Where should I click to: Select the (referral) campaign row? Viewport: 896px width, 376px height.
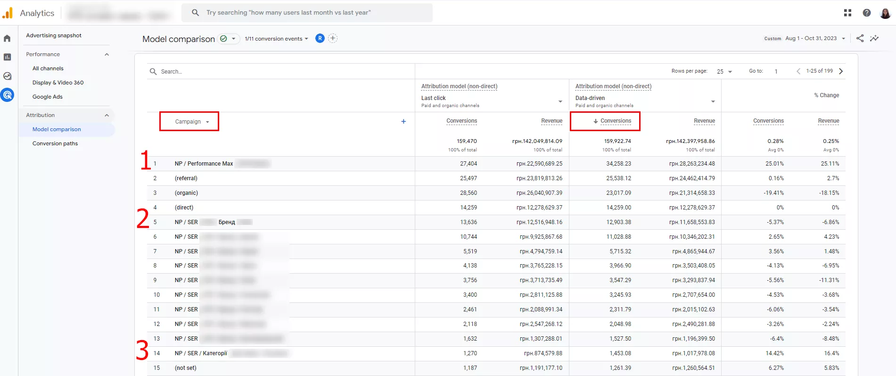[x=496, y=178]
